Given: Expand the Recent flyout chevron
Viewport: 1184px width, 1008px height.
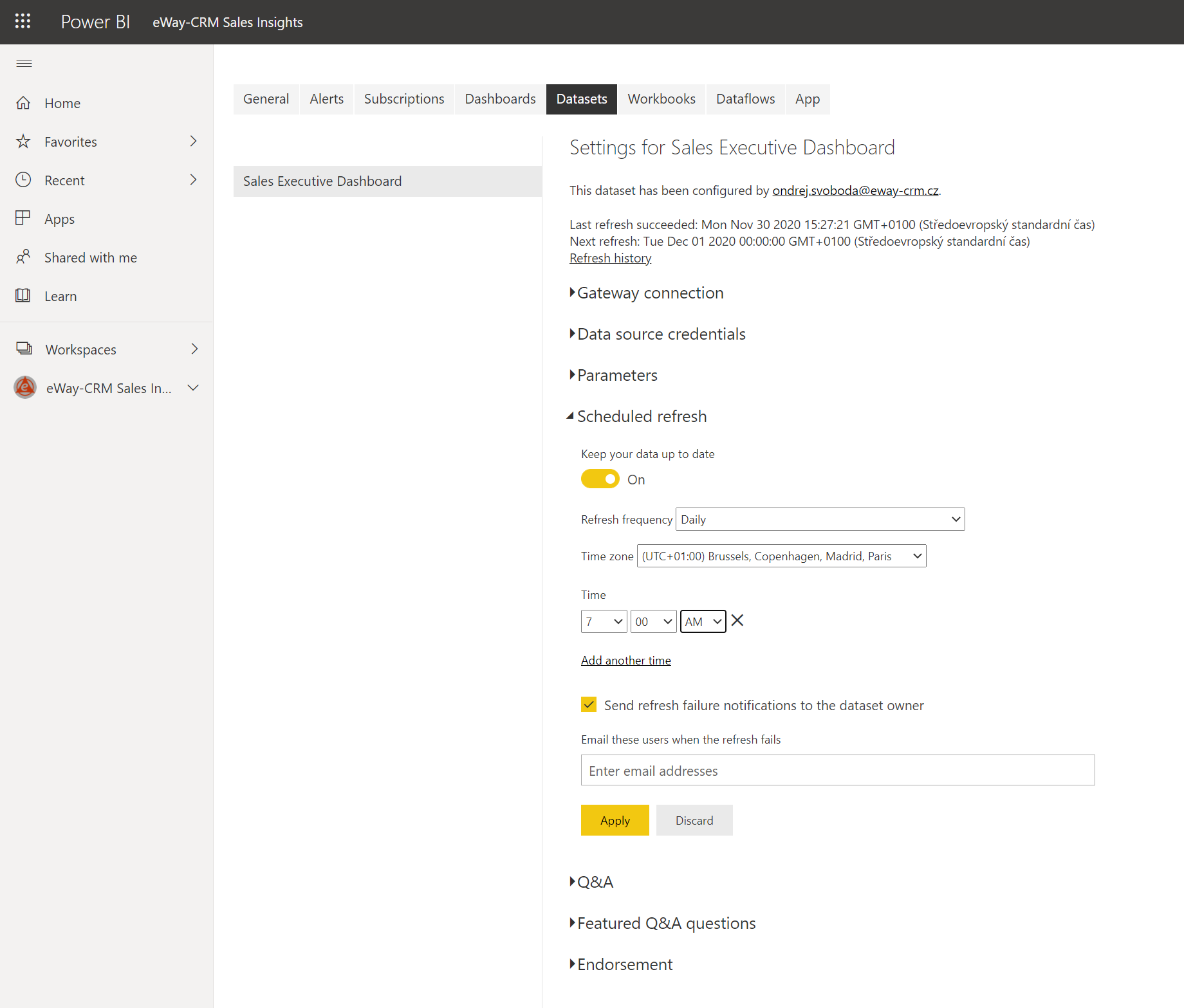Looking at the screenshot, I should pyautogui.click(x=193, y=179).
